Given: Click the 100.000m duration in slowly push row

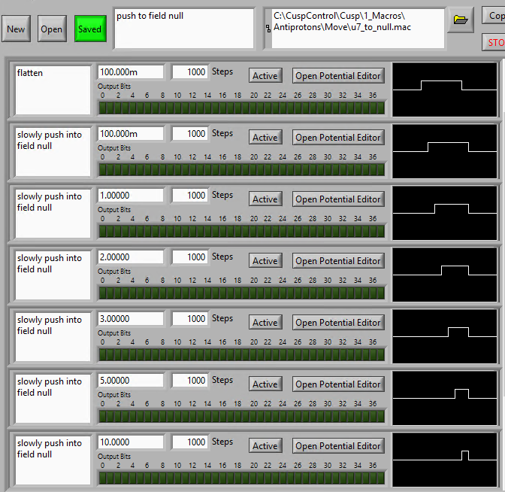Looking at the screenshot, I should (x=131, y=133).
